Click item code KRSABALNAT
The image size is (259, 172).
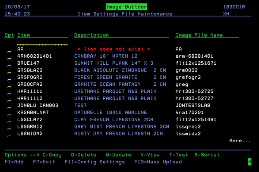click(x=33, y=113)
